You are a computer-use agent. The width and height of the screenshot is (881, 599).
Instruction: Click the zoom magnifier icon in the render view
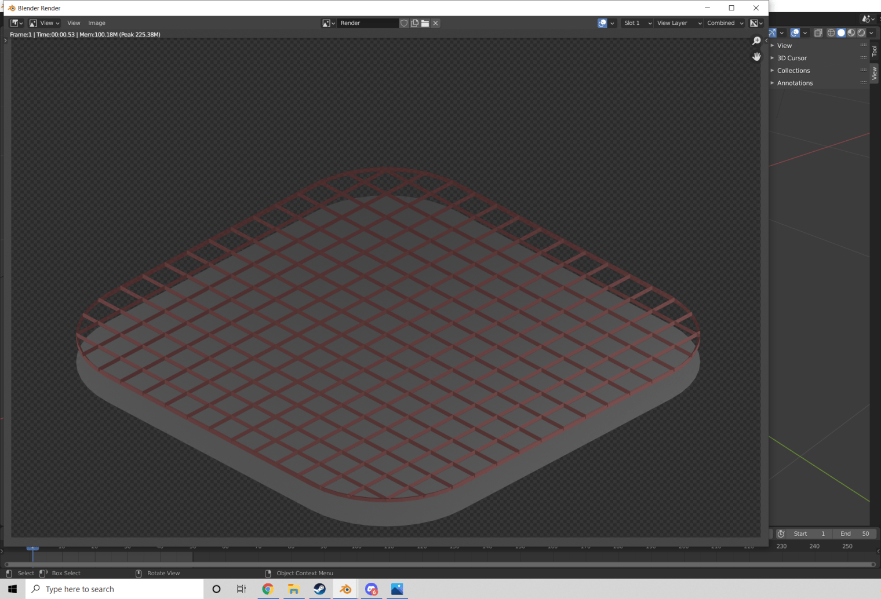coord(756,40)
